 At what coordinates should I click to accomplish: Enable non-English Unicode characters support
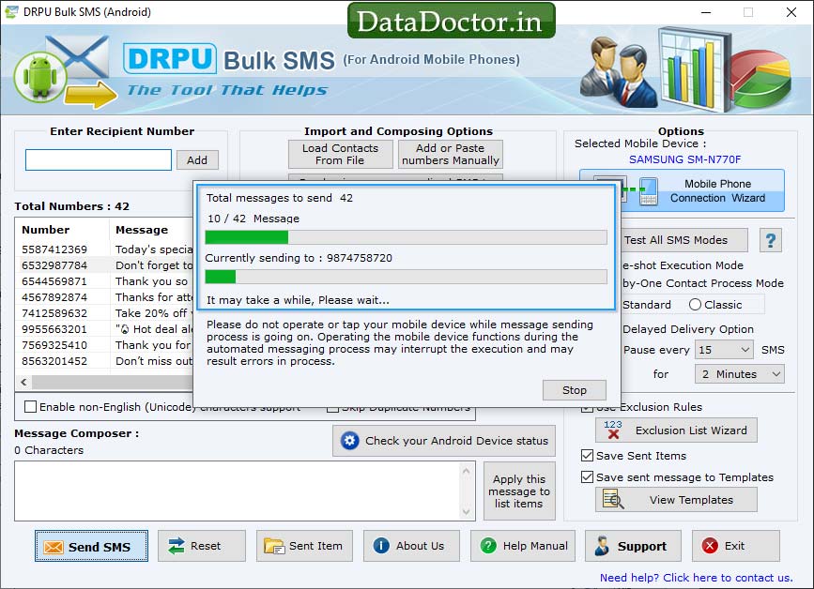(x=31, y=406)
